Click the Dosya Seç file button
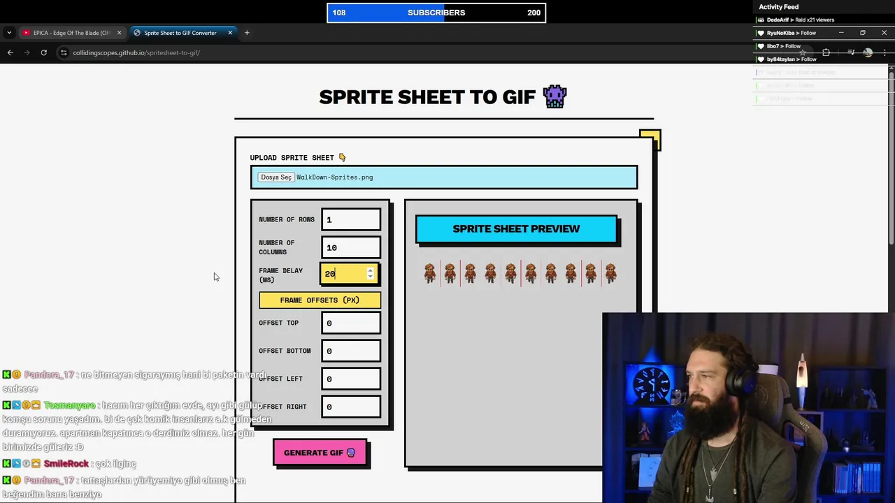This screenshot has width=895, height=503. tap(276, 177)
